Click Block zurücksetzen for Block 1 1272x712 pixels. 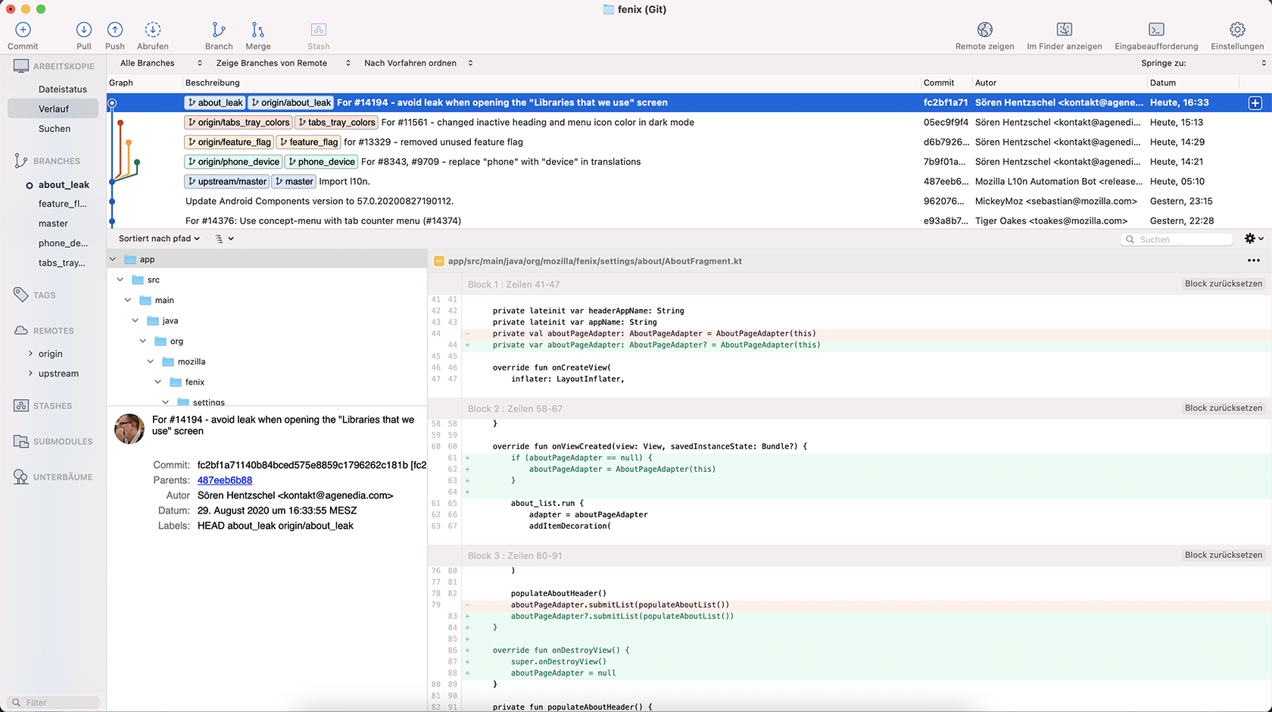coord(1223,284)
